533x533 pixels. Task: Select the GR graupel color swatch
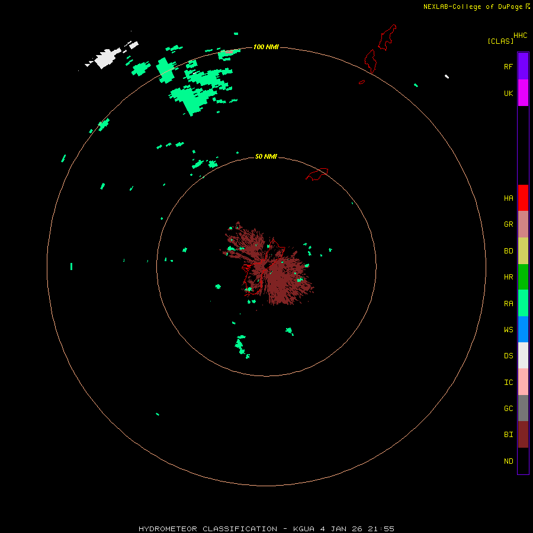coord(523,224)
